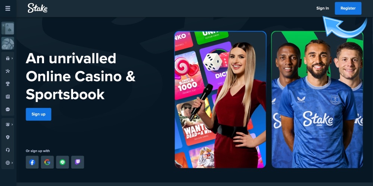This screenshot has height=186, width=373.
Task: Sign up with LINE
Action: [x=63, y=162]
